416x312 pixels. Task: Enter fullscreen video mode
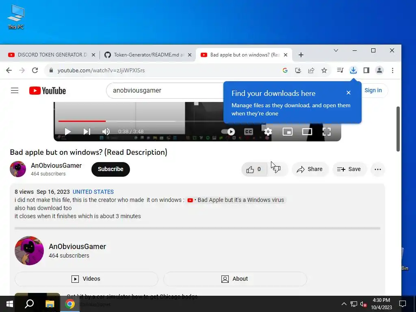tap(327, 132)
